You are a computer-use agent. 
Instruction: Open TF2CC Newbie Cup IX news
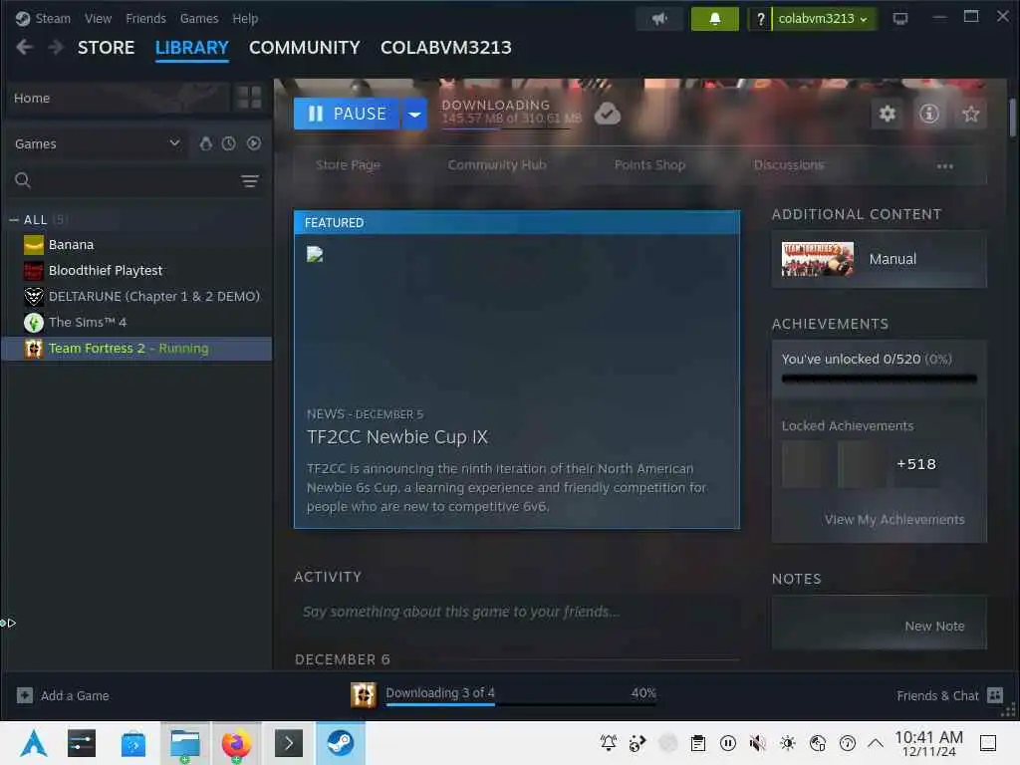(397, 437)
